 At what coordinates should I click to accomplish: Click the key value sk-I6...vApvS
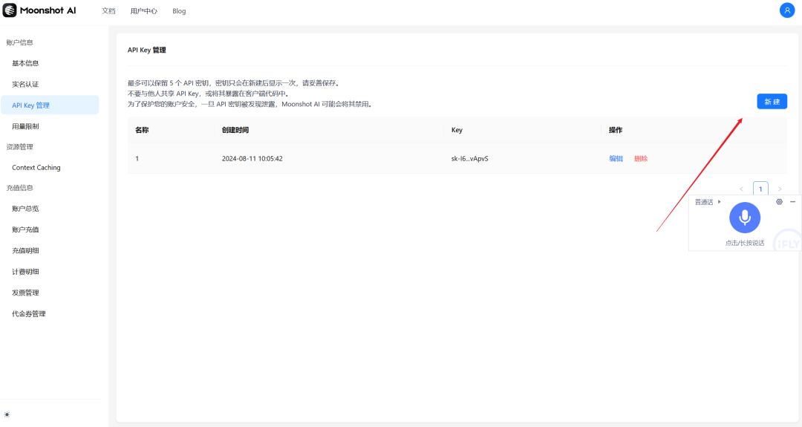point(469,158)
